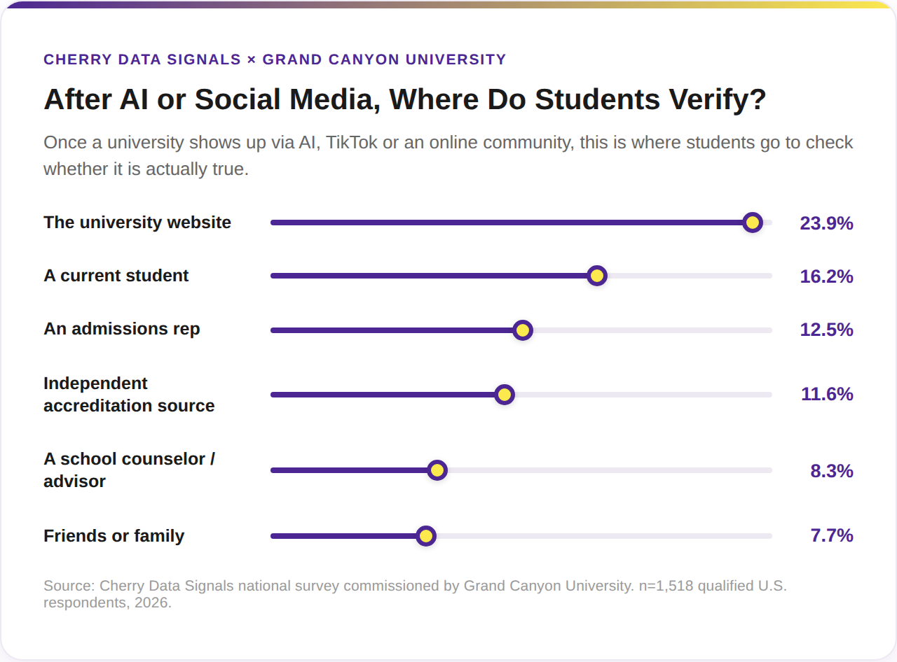
Task: Click 'Independent accreditation source' label
Action: pyautogui.click(x=129, y=395)
